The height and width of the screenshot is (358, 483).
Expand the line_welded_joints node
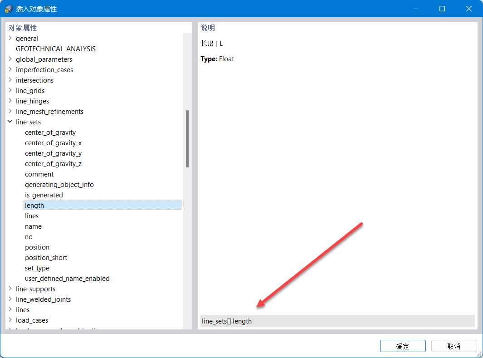coord(10,299)
